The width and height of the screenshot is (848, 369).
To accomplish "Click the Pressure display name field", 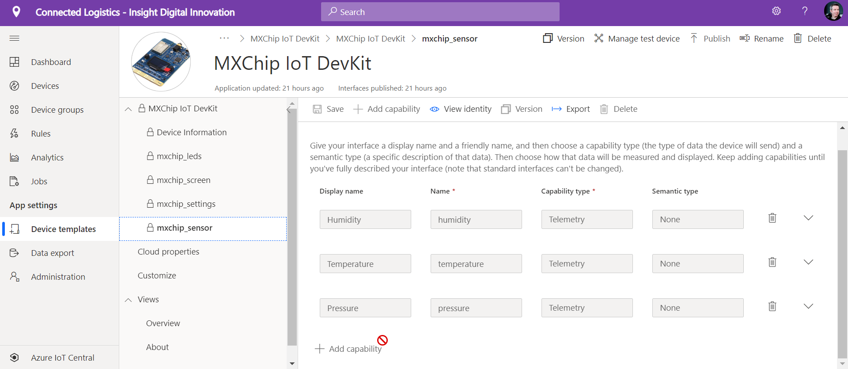I will [x=365, y=308].
